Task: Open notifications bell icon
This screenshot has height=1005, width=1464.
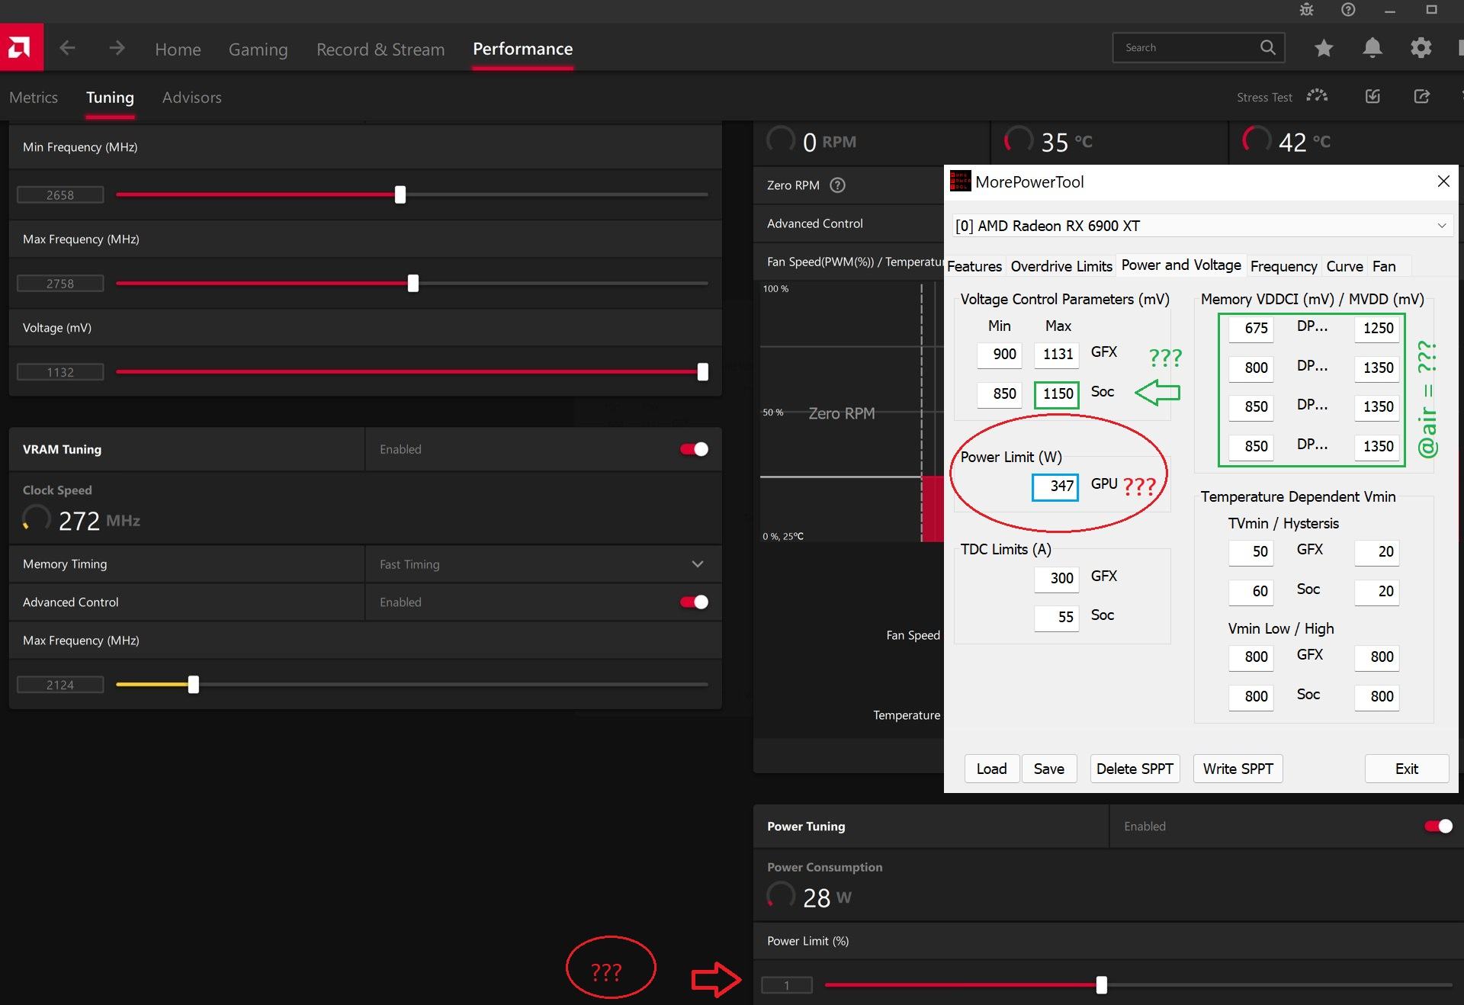Action: pyautogui.click(x=1372, y=48)
